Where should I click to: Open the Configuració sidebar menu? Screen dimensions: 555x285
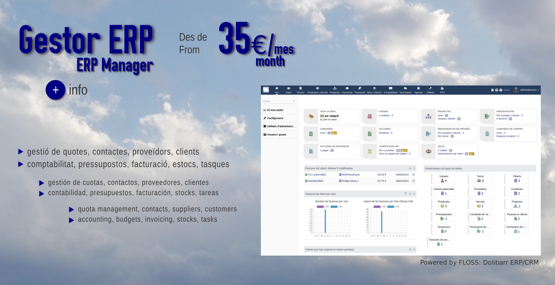coord(275,118)
